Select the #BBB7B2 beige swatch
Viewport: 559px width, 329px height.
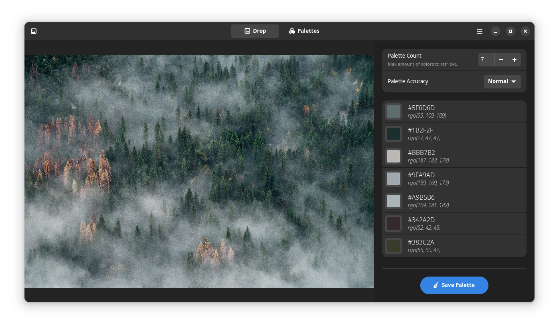(393, 156)
